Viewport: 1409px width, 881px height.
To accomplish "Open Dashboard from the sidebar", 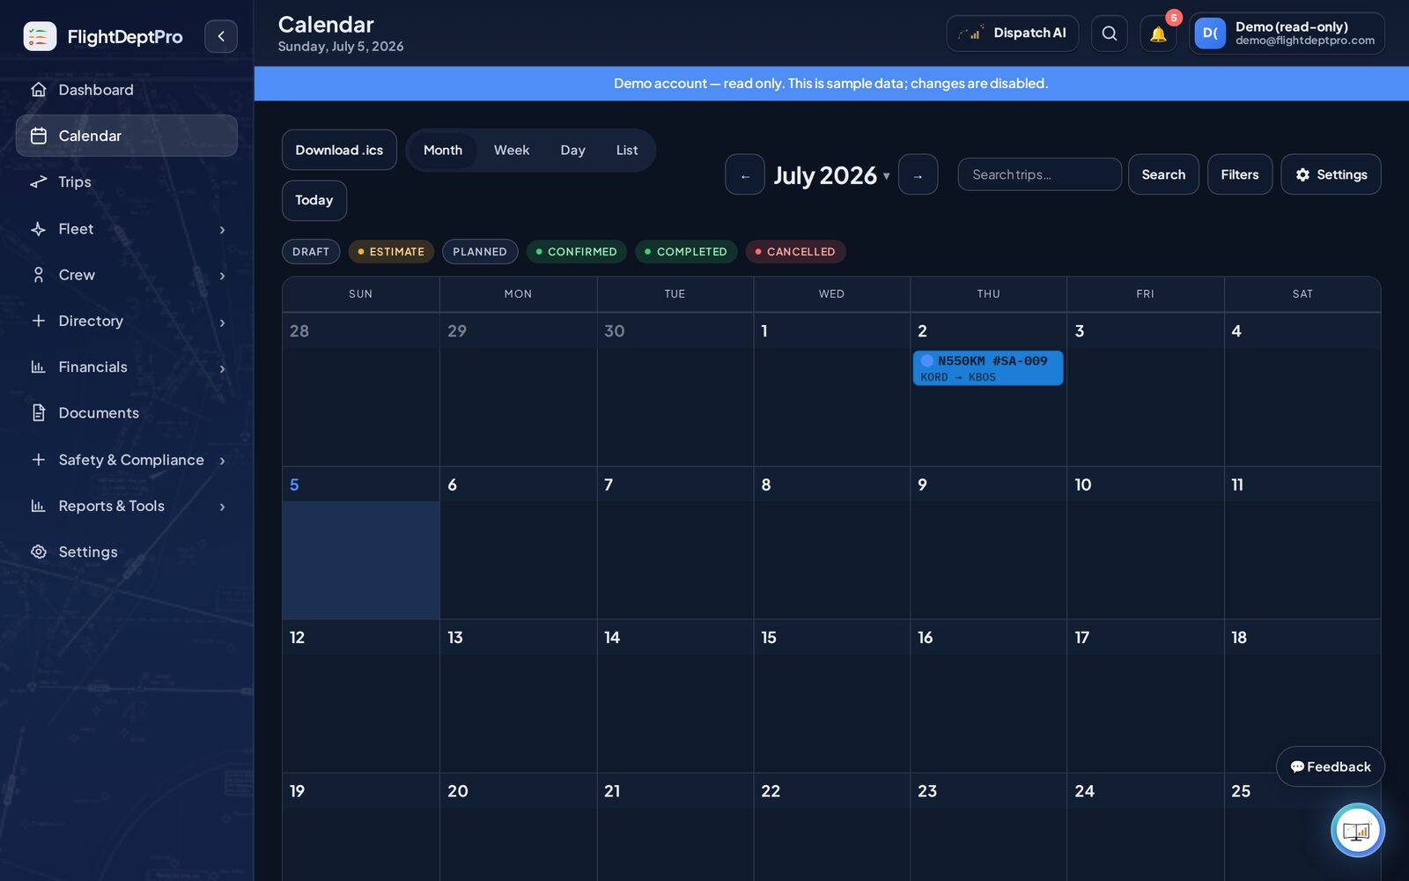I will pyautogui.click(x=126, y=90).
